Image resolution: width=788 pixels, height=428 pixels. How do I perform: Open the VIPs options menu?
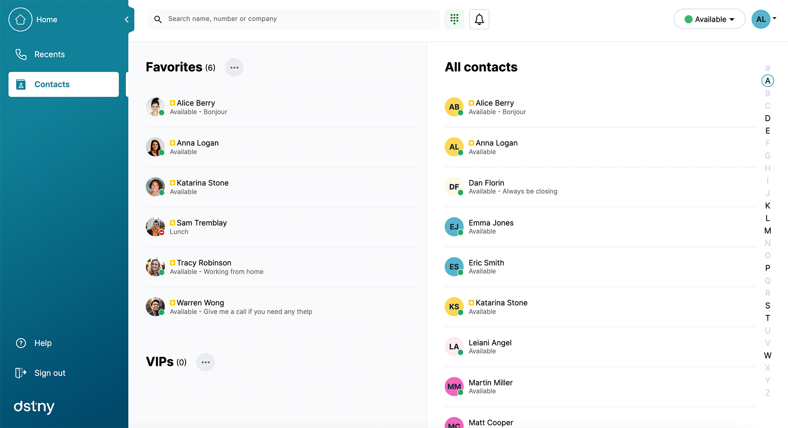[x=205, y=362]
